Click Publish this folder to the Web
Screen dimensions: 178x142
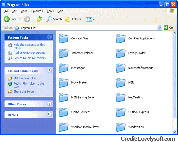pos(29,85)
